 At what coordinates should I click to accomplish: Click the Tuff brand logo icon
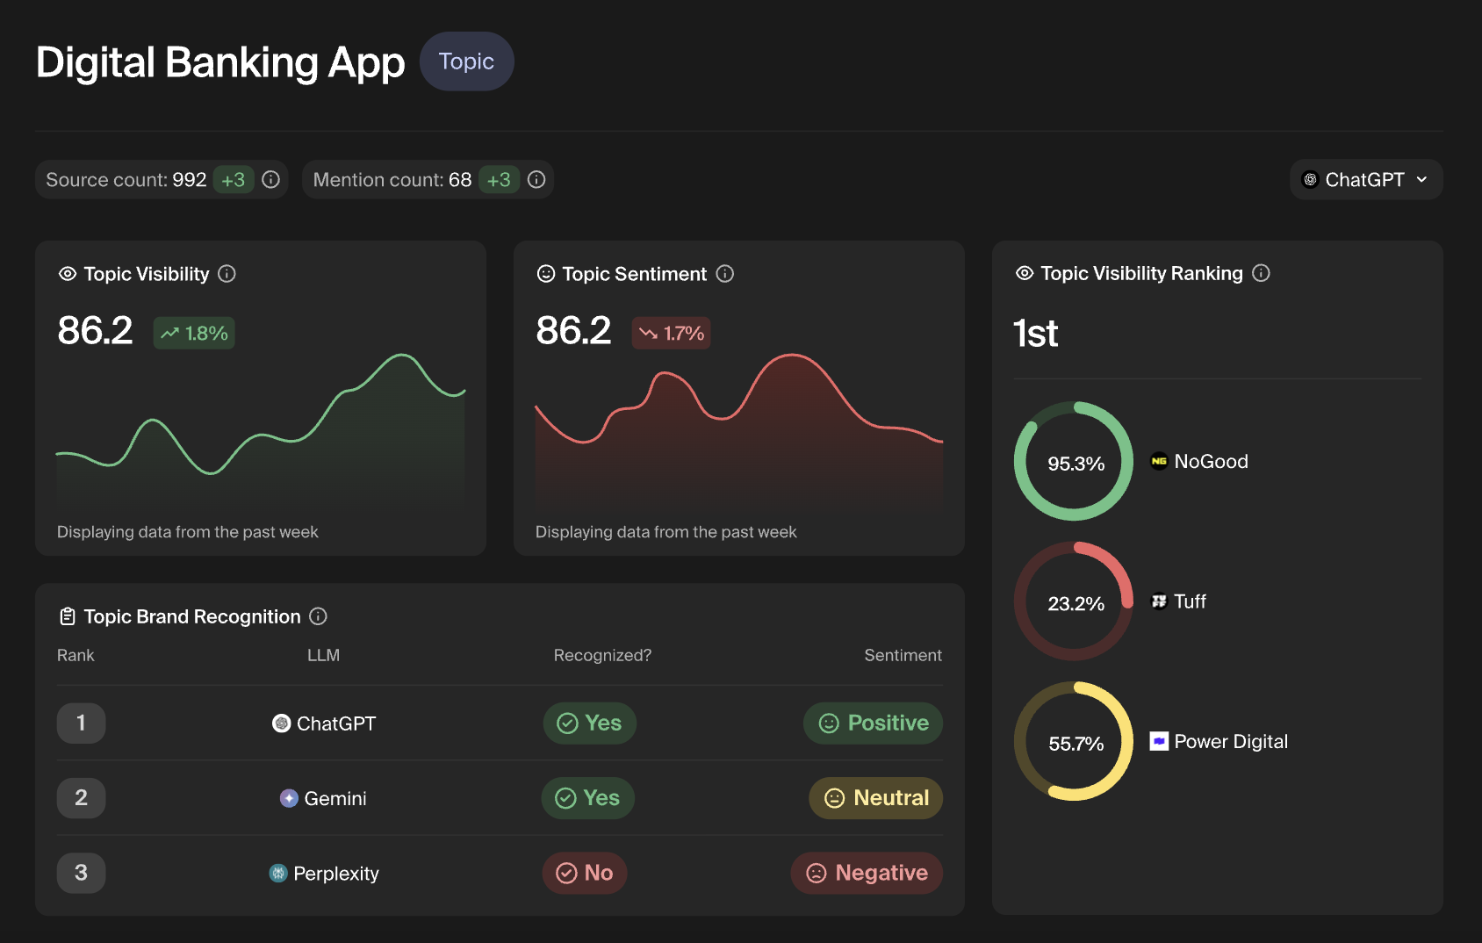(x=1159, y=601)
